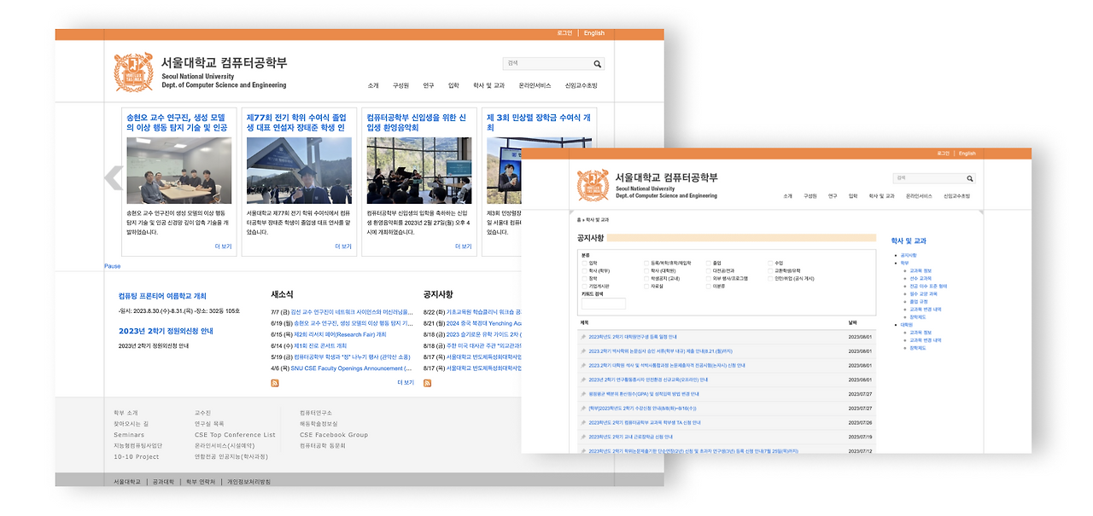Click the attachment icon on the first notice row
This screenshot has width=1093, height=516.
point(582,335)
